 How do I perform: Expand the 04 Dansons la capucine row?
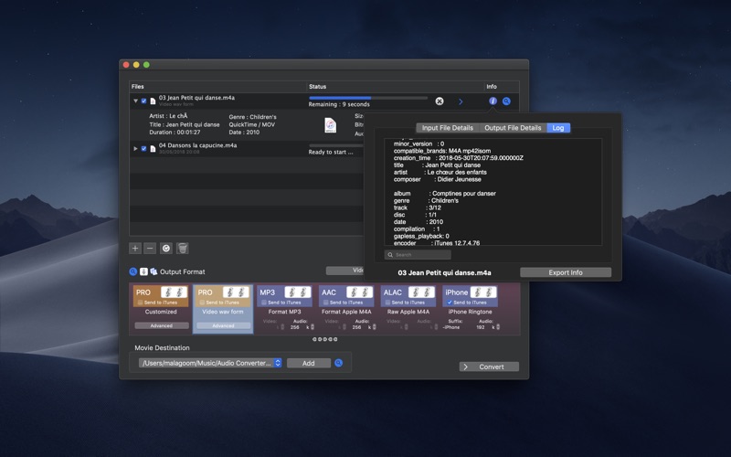[x=135, y=148]
